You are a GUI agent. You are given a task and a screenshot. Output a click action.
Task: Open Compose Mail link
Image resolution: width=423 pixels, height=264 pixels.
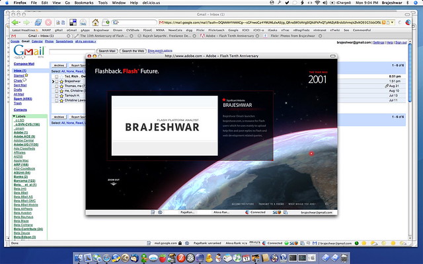[24, 64]
